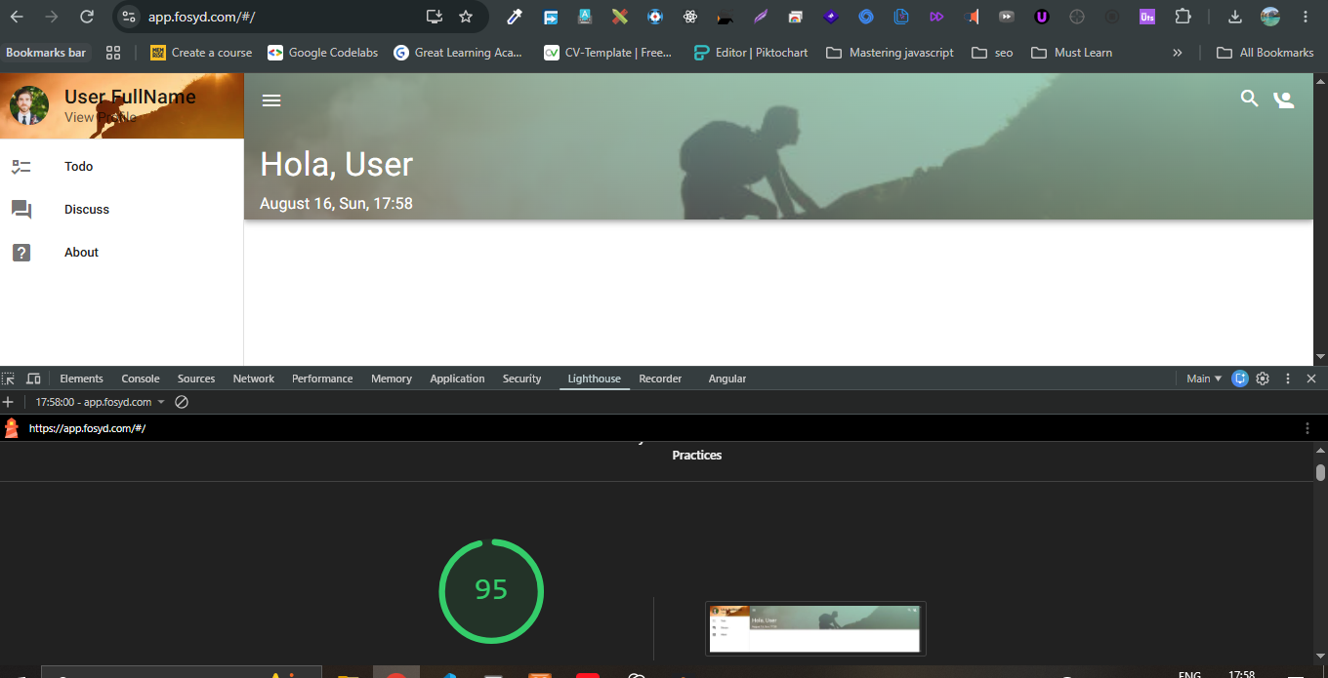This screenshot has width=1328, height=678.
Task: Expand the hidden bookmarks overflow chevron
Action: pos(1178,53)
